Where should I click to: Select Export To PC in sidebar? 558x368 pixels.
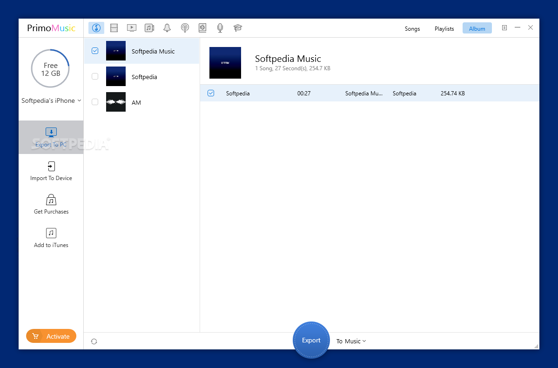(51, 137)
